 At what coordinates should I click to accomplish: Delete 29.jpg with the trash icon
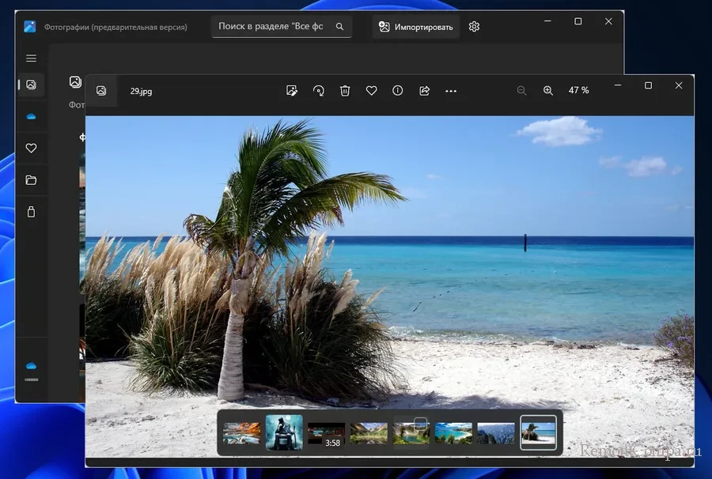pos(345,91)
